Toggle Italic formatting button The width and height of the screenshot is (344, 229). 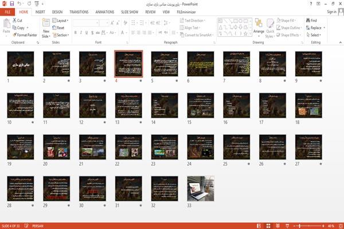[x=81, y=33]
